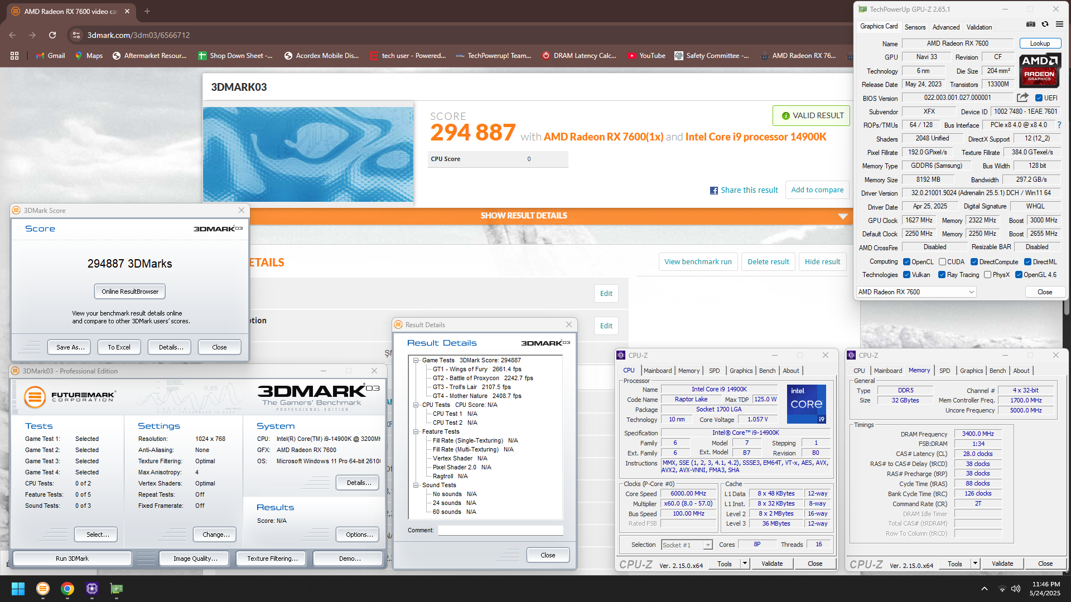Open SPD tab in the CPU-Z Memory window
Viewport: 1071px width, 602px height.
pyautogui.click(x=944, y=371)
